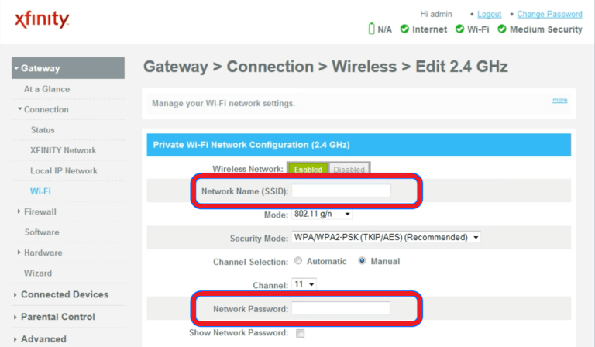
Task: Click the Change Password link
Action: 549,14
